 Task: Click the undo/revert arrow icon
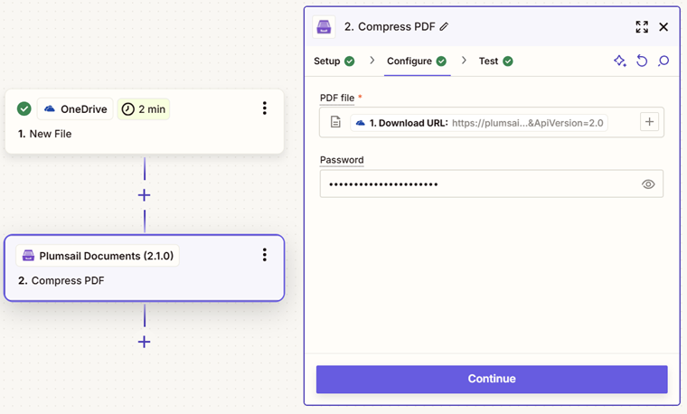[x=642, y=61]
